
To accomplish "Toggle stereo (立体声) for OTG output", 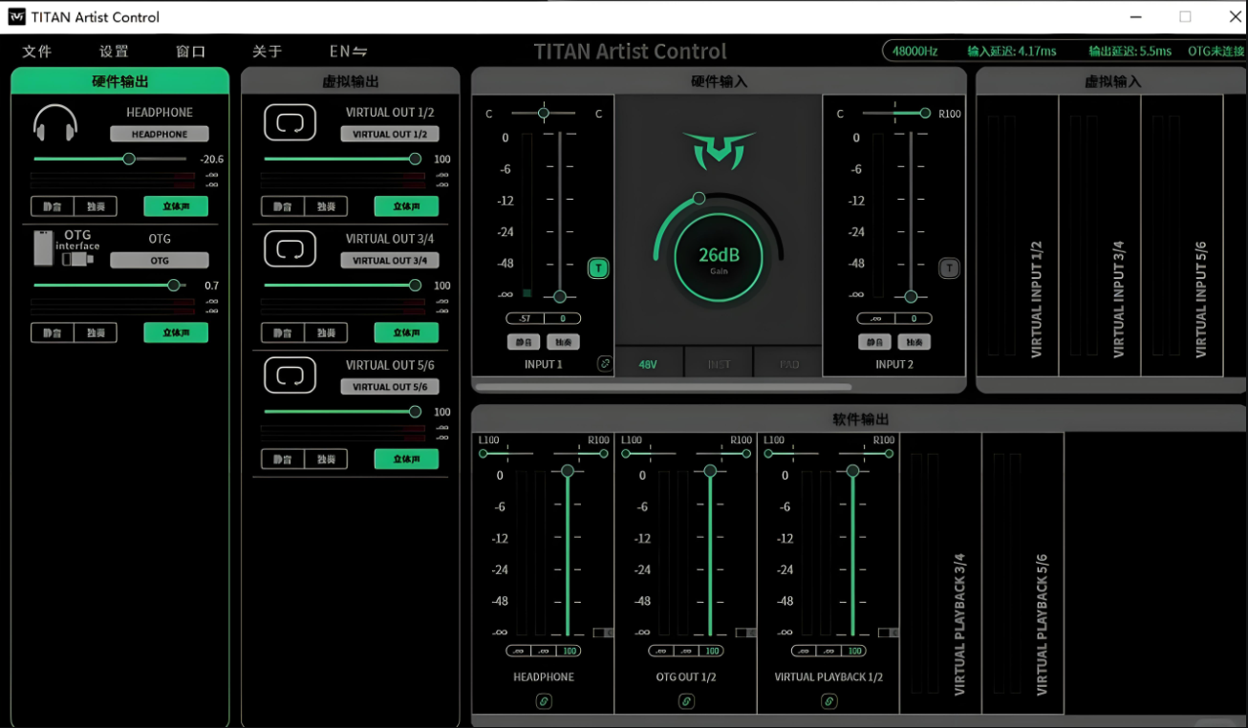I will (176, 332).
